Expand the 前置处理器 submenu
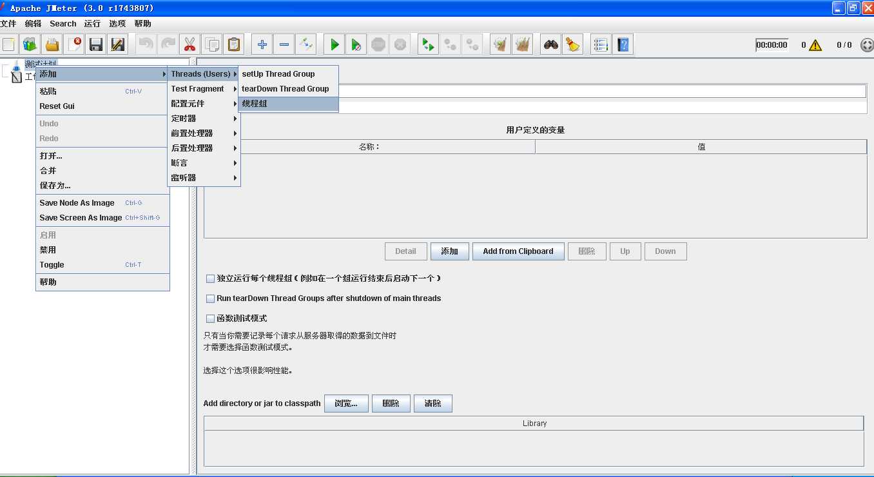 point(204,133)
